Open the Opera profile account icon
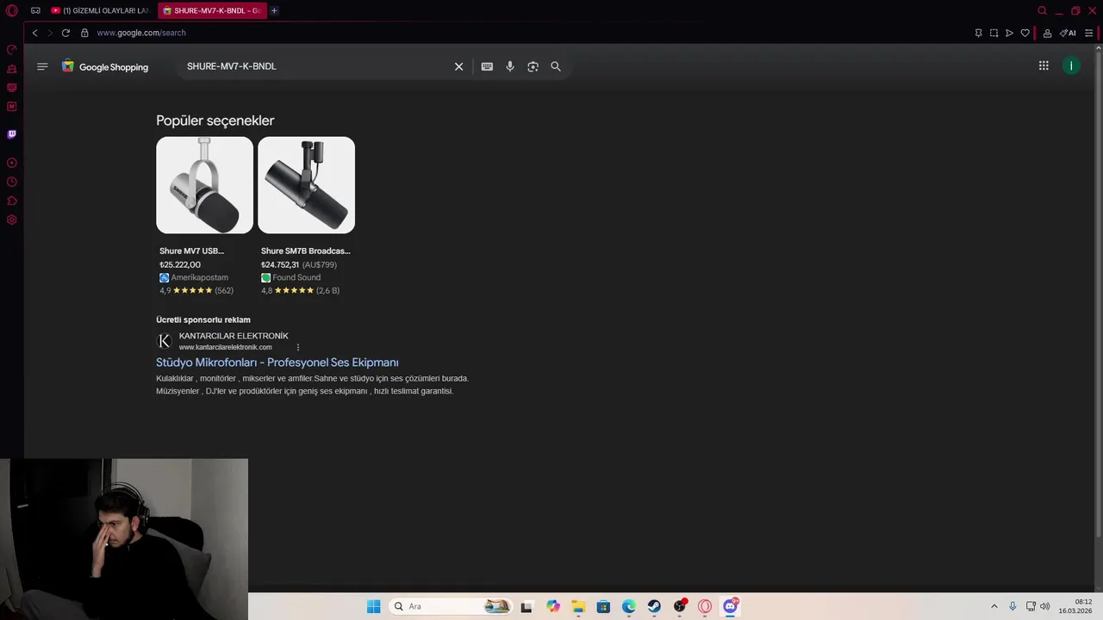 pos(1047,33)
